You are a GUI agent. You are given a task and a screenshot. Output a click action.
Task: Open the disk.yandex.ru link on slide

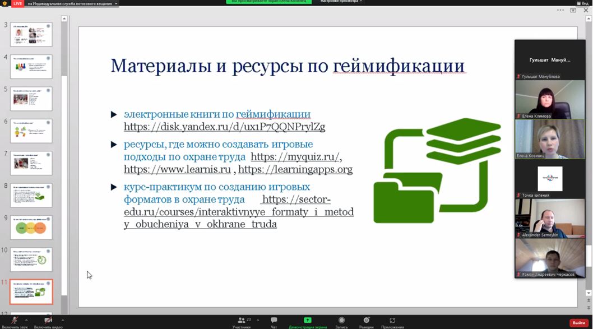[x=224, y=127]
